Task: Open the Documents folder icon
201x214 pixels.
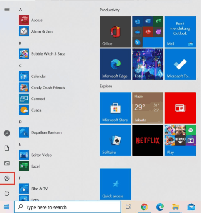Action: click(x=7, y=148)
